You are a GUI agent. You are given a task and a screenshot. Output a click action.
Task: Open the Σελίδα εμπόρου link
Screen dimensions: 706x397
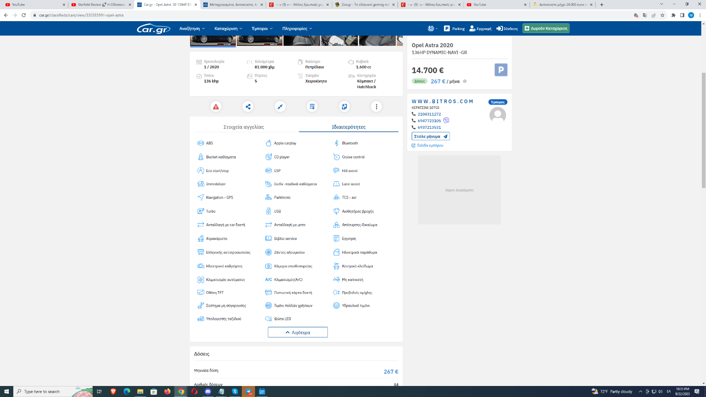[x=428, y=146]
